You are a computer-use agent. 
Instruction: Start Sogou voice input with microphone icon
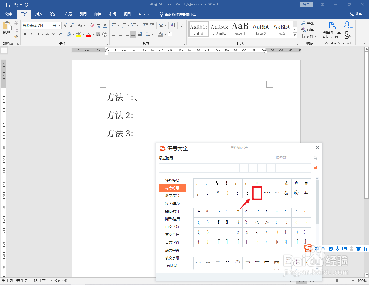[337, 248]
